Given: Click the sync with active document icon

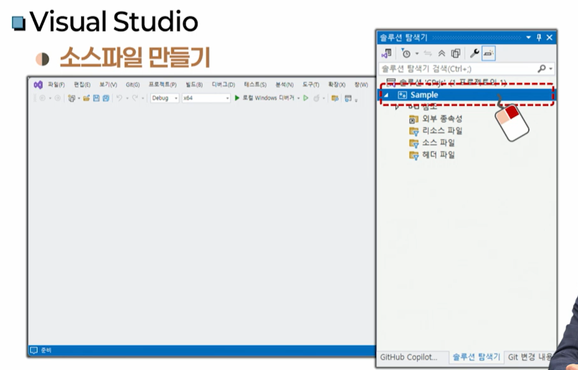Looking at the screenshot, I should 428,53.
